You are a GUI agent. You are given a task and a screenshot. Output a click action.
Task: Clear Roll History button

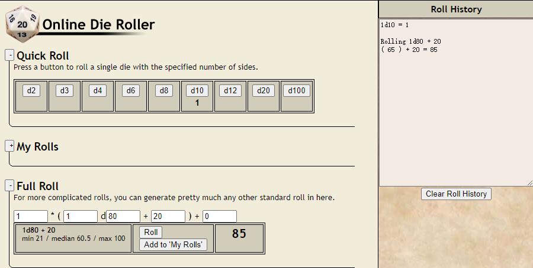pyautogui.click(x=456, y=194)
